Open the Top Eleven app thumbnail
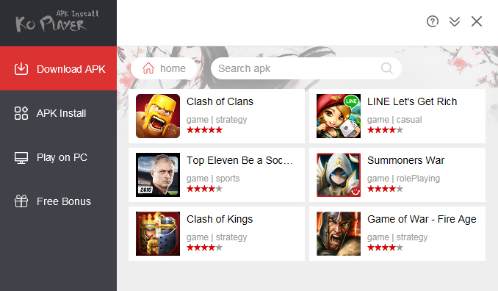Viewport: 498px width, 291px height. [158, 175]
